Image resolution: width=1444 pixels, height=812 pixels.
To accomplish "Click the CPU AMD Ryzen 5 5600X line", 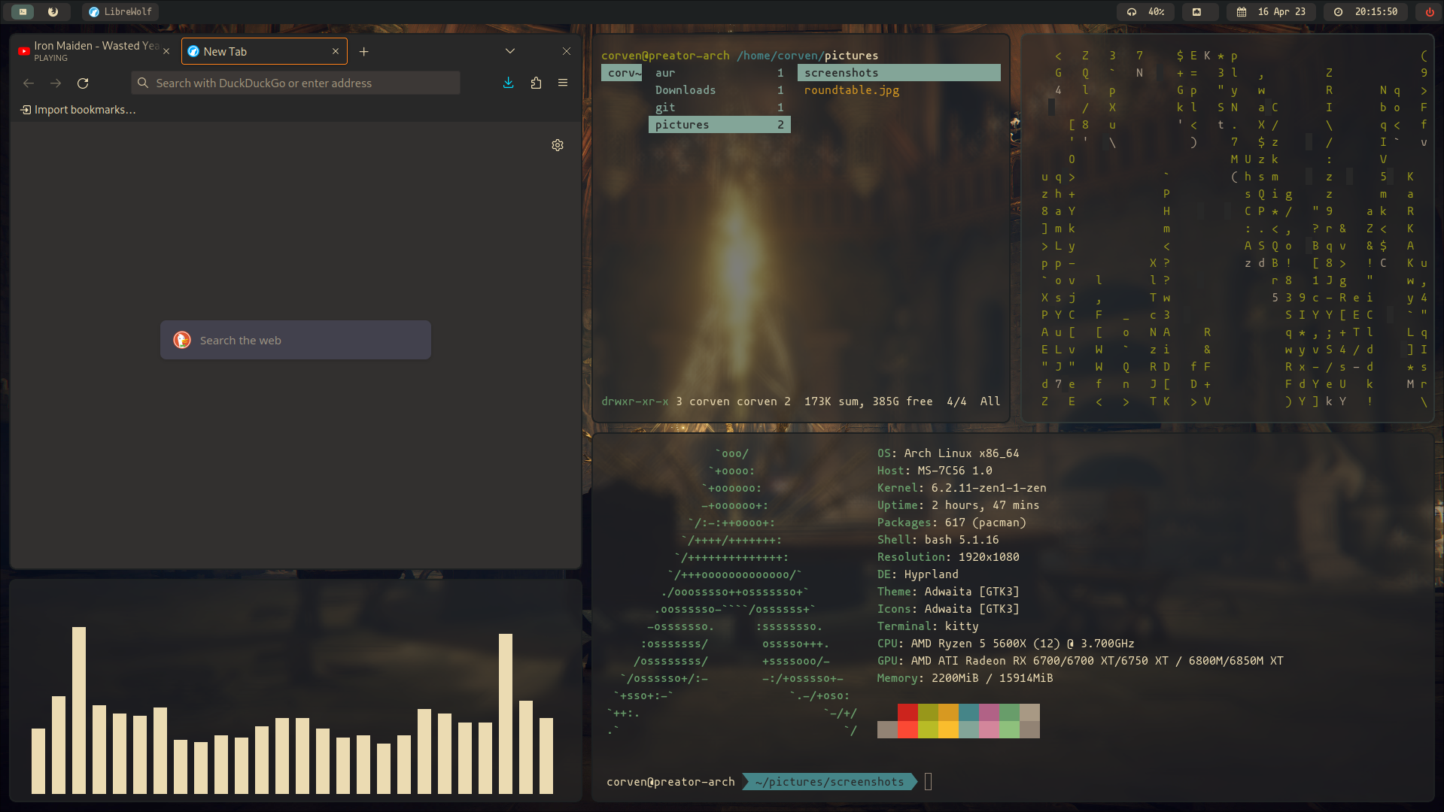I will [x=1005, y=644].
